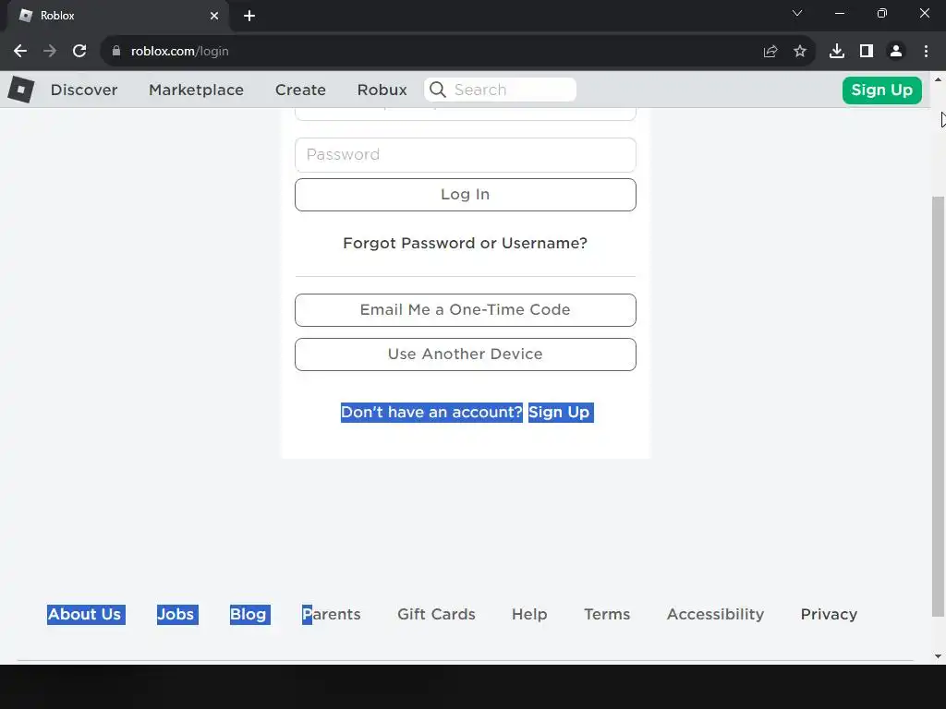Open the Robux menu item
The width and height of the screenshot is (946, 709).
coord(382,90)
